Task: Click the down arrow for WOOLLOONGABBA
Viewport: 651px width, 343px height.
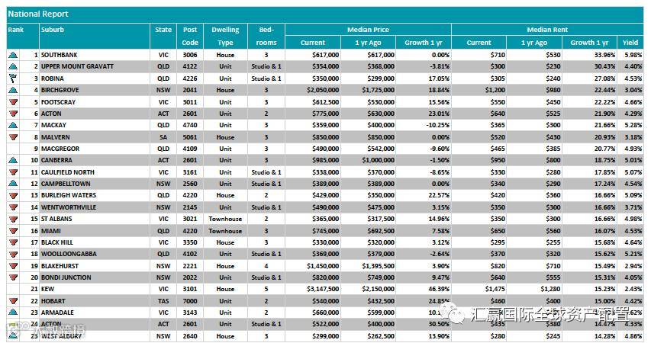Action: (13, 255)
